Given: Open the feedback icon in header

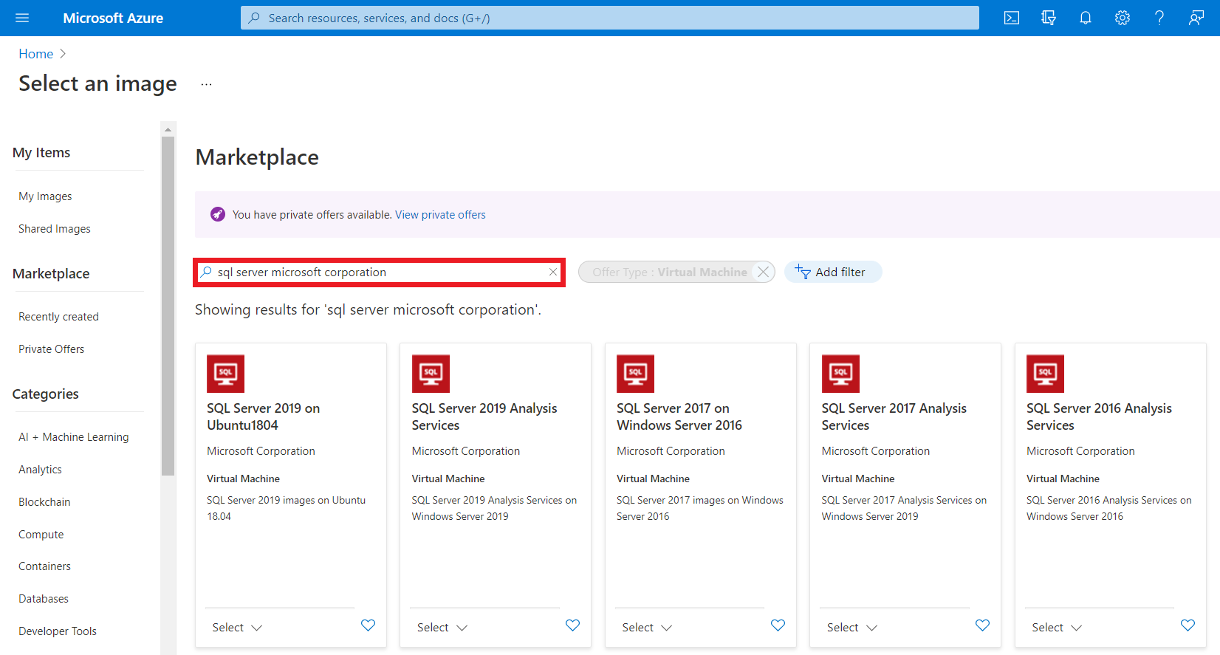Looking at the screenshot, I should [1196, 18].
